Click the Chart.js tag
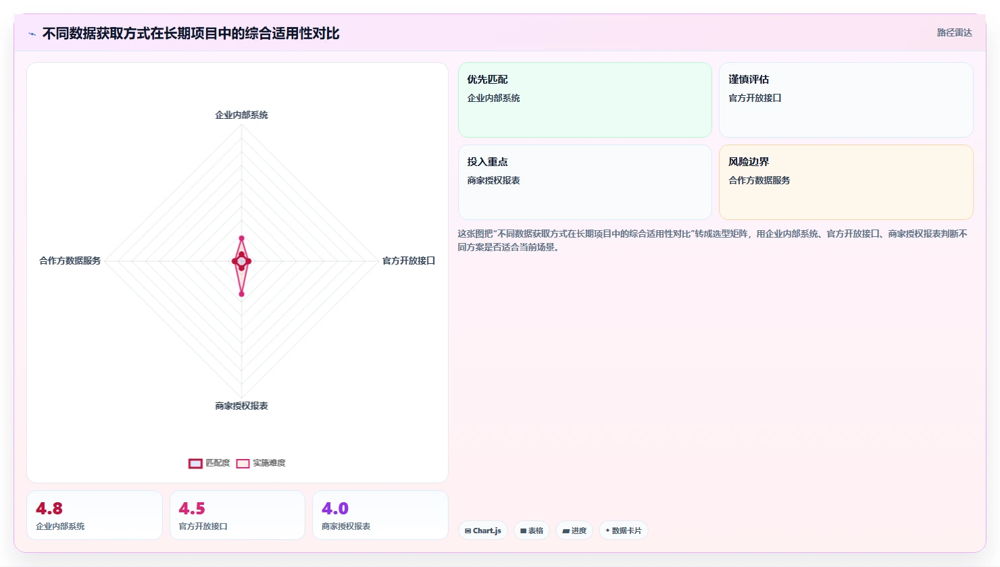The height and width of the screenshot is (567, 1000). pos(483,531)
